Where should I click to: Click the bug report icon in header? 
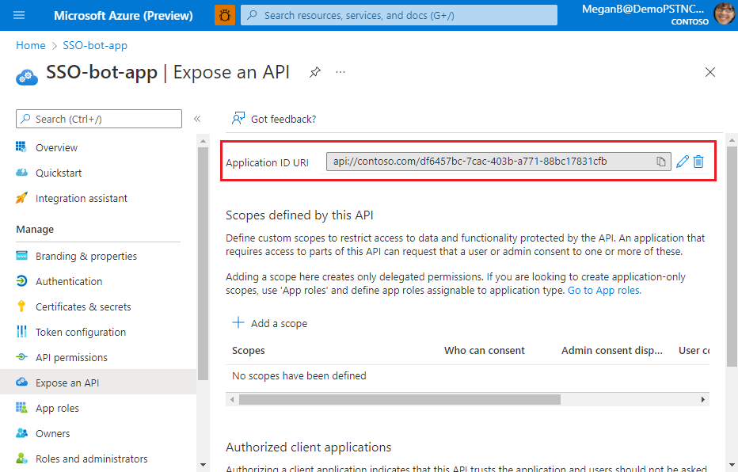point(225,16)
